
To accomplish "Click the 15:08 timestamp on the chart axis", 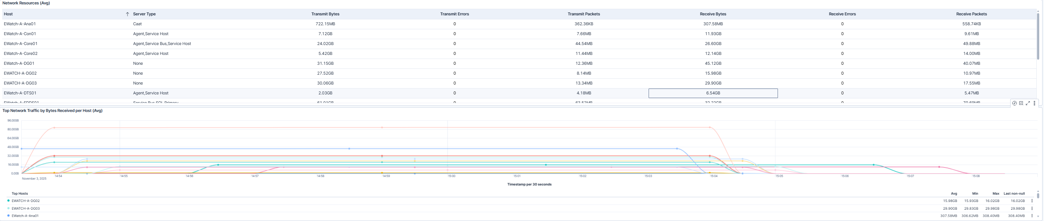I will 976,176.
